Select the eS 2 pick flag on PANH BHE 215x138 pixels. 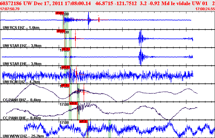click(x=73, y=103)
